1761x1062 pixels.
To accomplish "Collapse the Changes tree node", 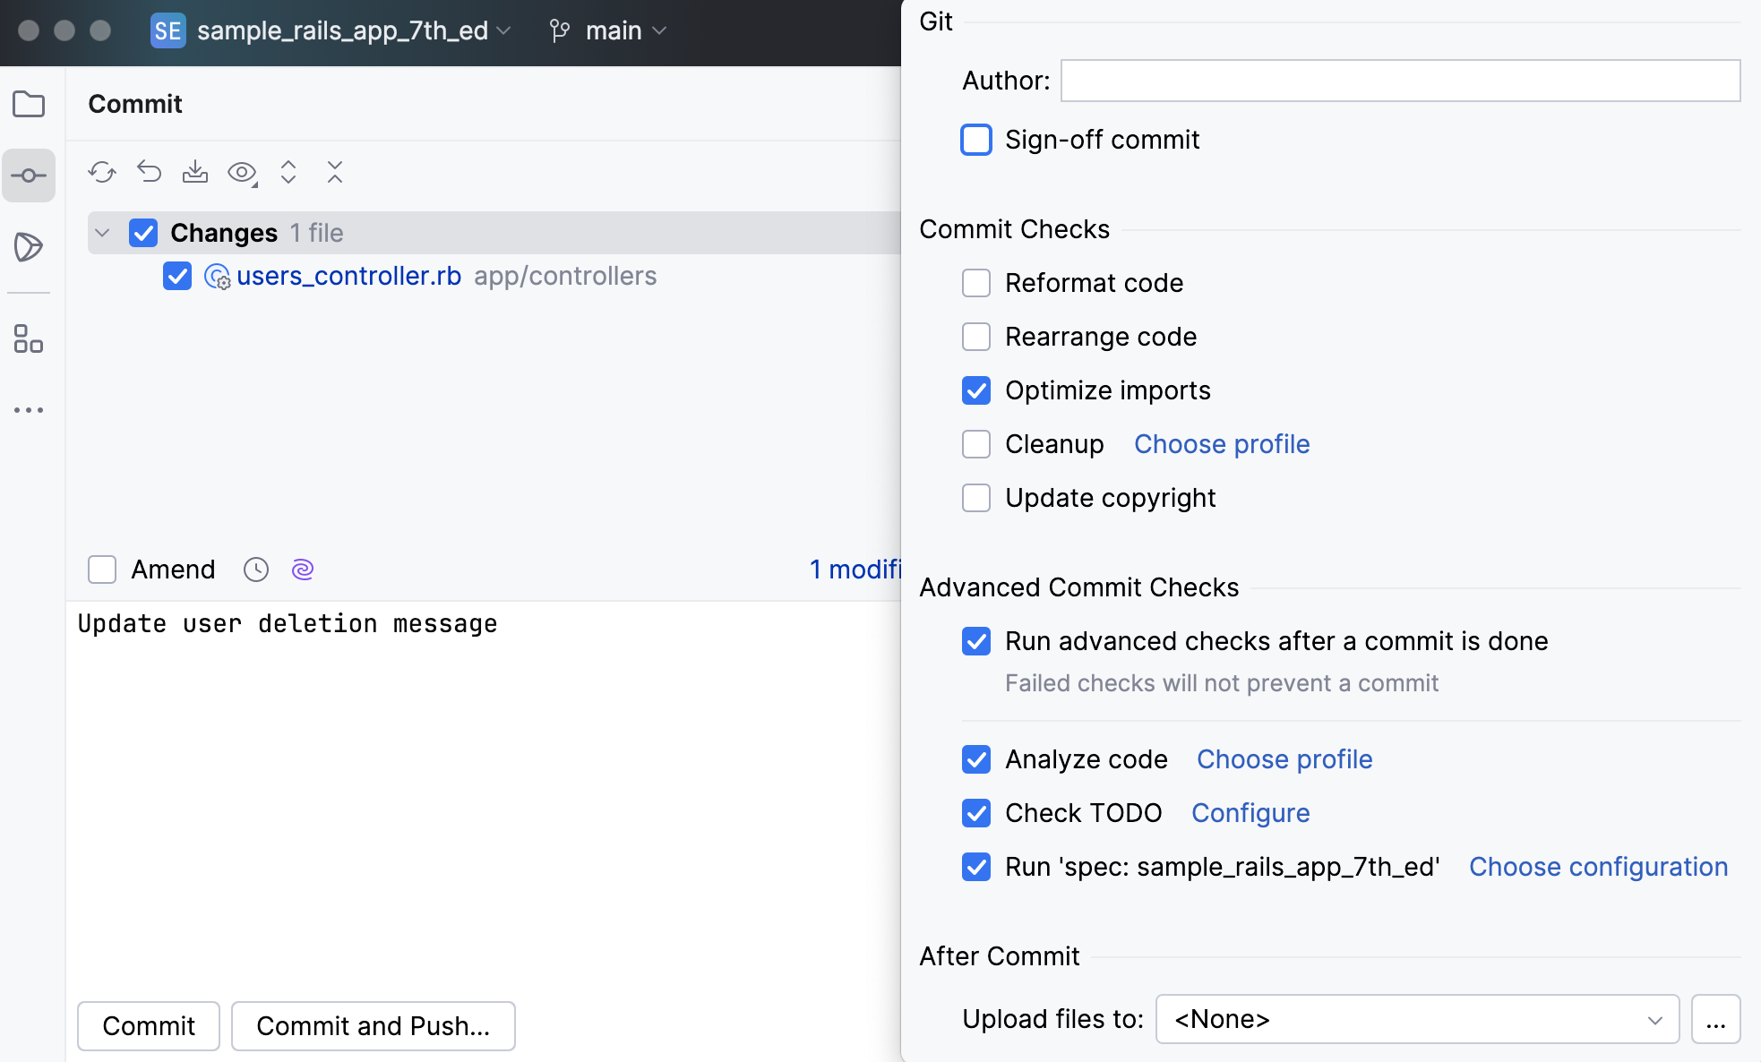I will [102, 233].
